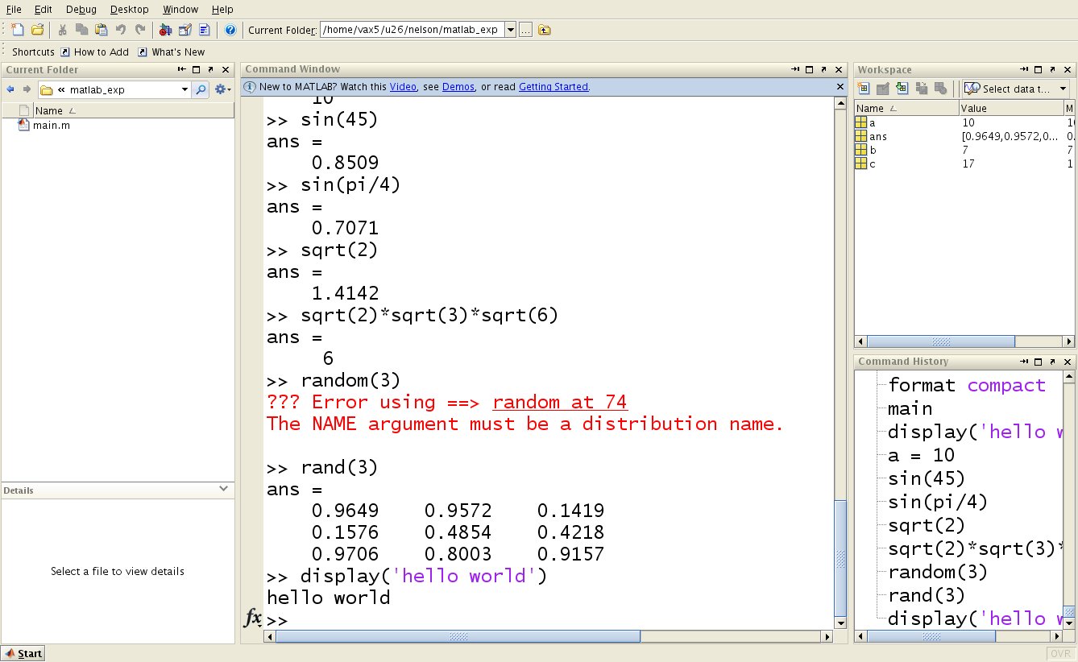Click Import data icon in Workspace
The width and height of the screenshot is (1078, 662).
tap(902, 89)
